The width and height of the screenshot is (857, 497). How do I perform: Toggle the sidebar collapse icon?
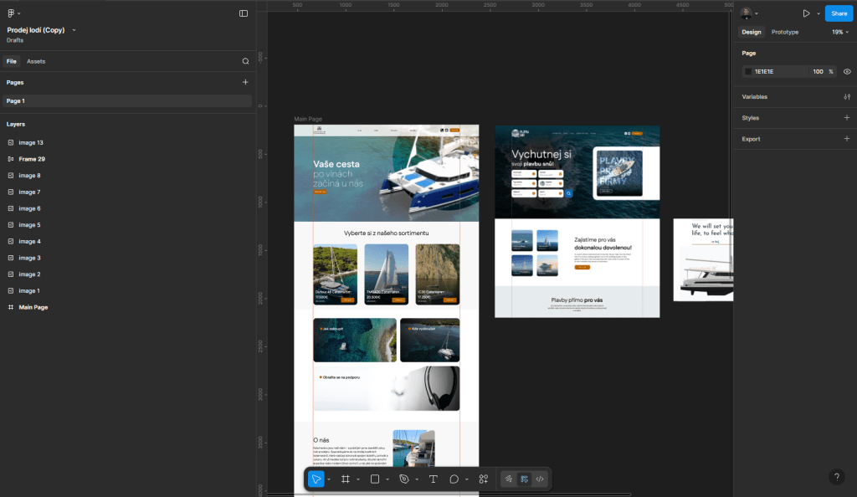tap(244, 13)
